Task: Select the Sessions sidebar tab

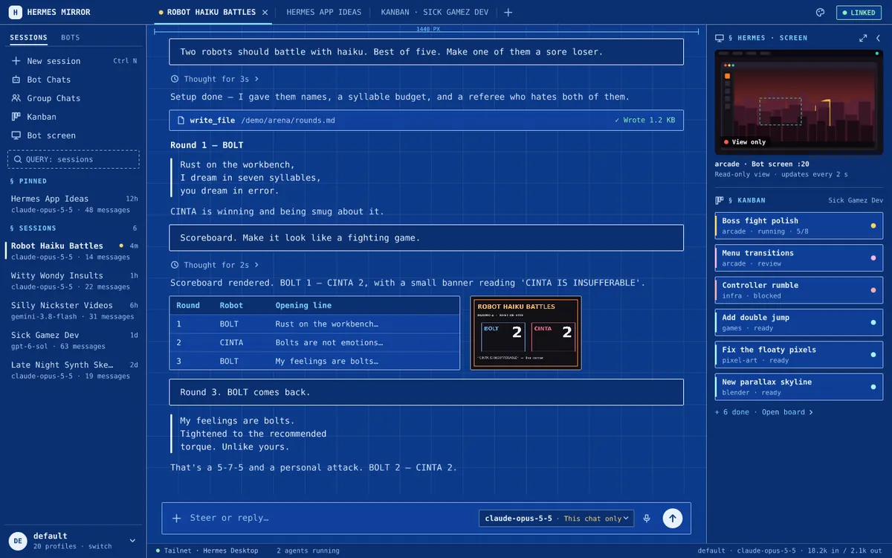Action: 28,37
